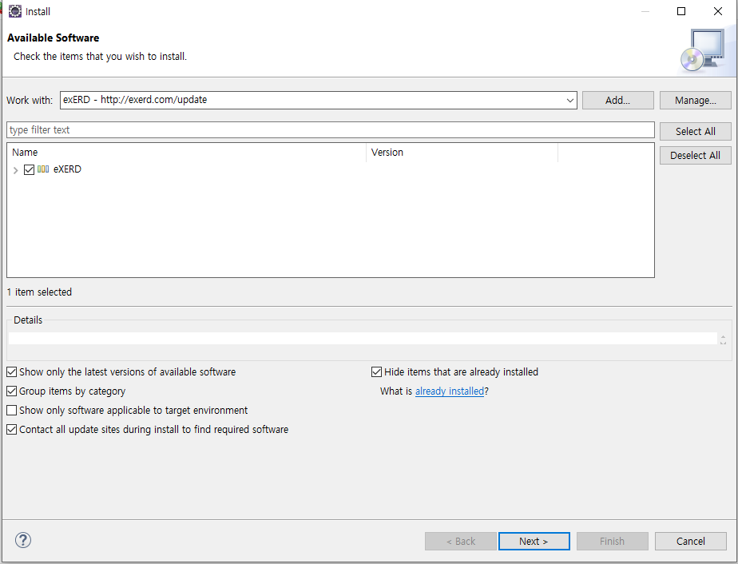Click the Cancel button

tap(690, 542)
